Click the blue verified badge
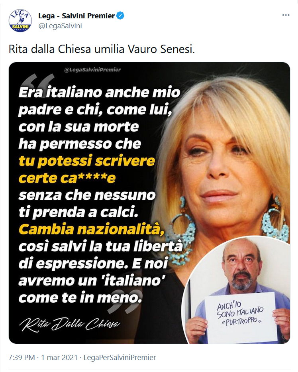The height and width of the screenshot is (372, 298). coord(121,16)
